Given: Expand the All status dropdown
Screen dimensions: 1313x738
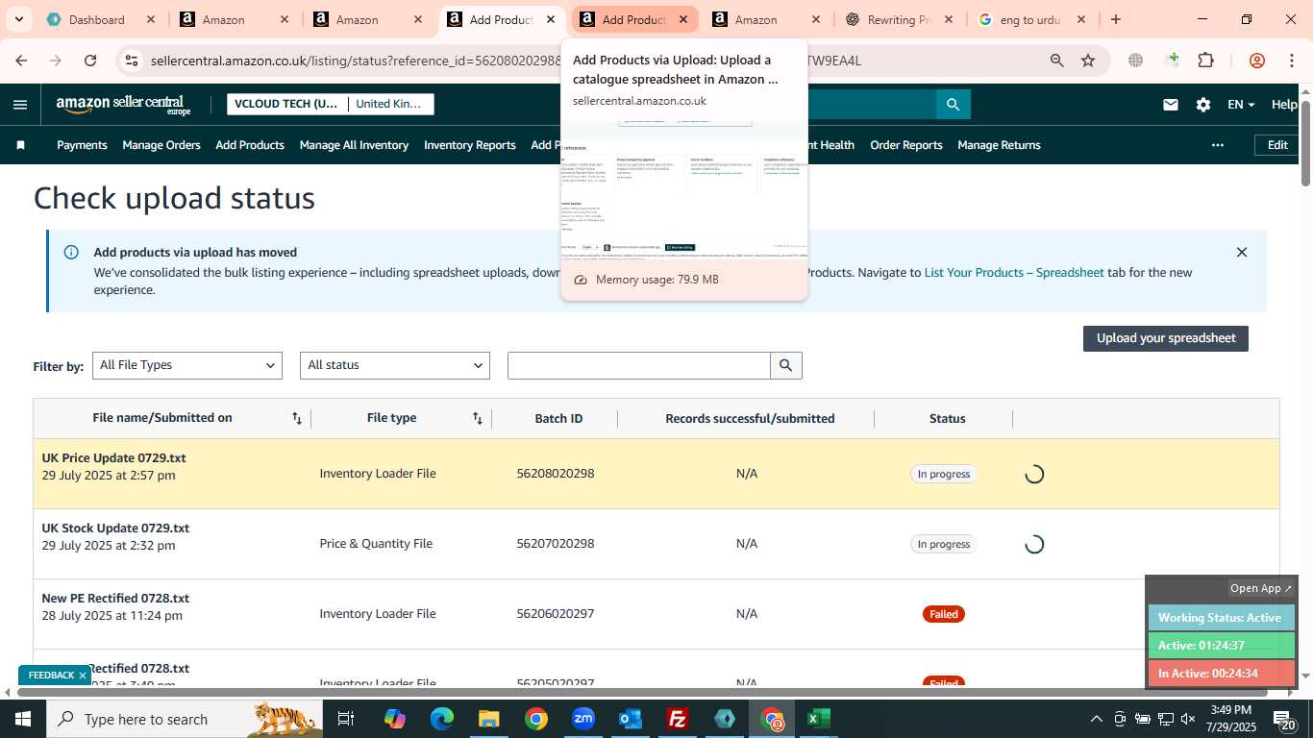Looking at the screenshot, I should point(395,365).
